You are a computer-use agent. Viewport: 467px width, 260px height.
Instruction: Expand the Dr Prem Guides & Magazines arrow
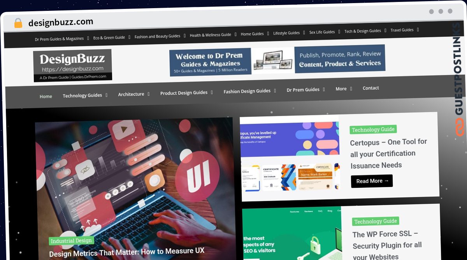coord(88,38)
